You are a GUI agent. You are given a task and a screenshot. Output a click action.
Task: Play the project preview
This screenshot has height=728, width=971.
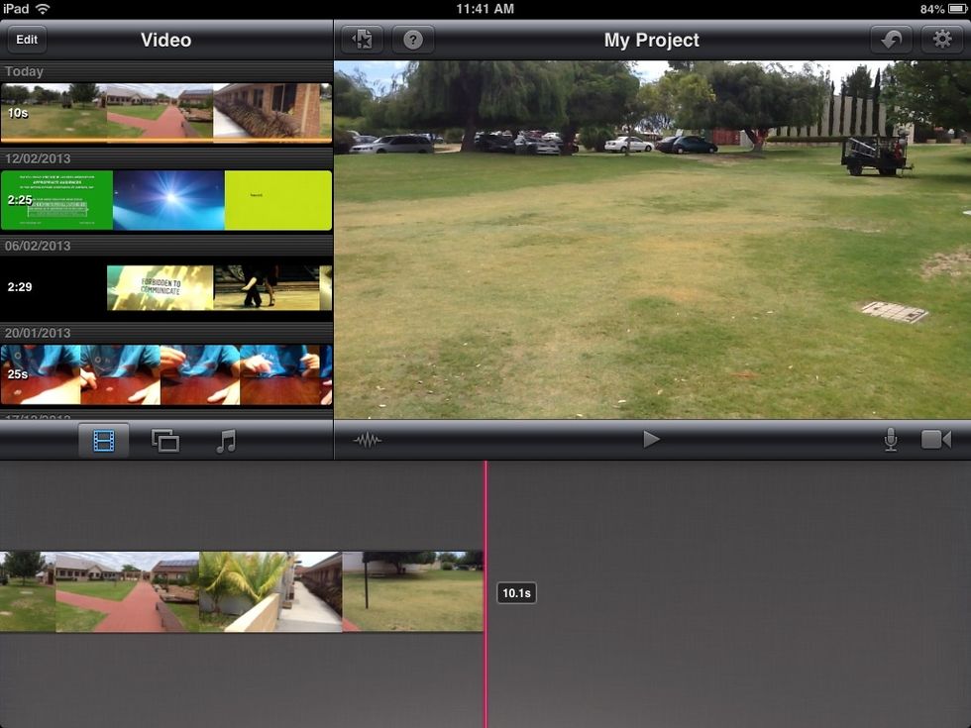[651, 440]
